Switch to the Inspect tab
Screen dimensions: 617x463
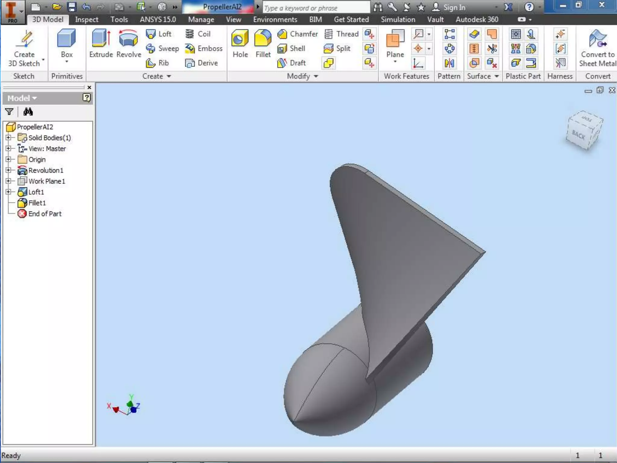tap(86, 20)
